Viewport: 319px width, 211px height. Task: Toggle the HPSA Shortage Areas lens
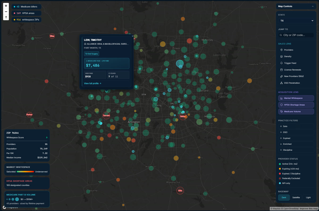pyautogui.click(x=296, y=105)
